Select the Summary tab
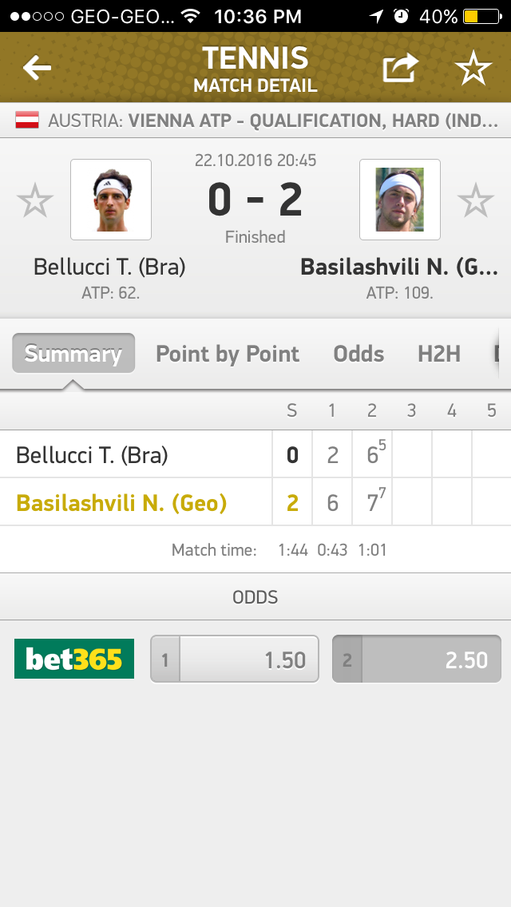Image resolution: width=511 pixels, height=907 pixels. (73, 354)
